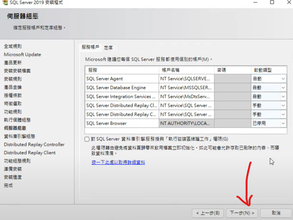Click the SQL Server Database Engine account name cell

(x=187, y=87)
